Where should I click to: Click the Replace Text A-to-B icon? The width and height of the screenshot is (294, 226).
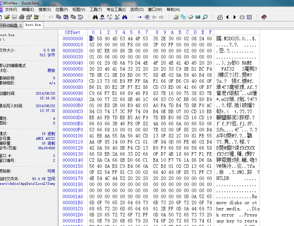[x=110, y=17]
